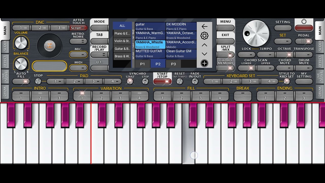Adjust the Balance knob

21,64
